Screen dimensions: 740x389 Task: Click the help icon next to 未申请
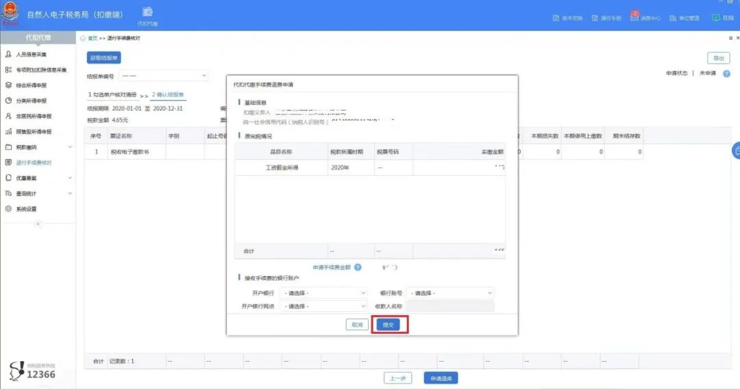(726, 73)
